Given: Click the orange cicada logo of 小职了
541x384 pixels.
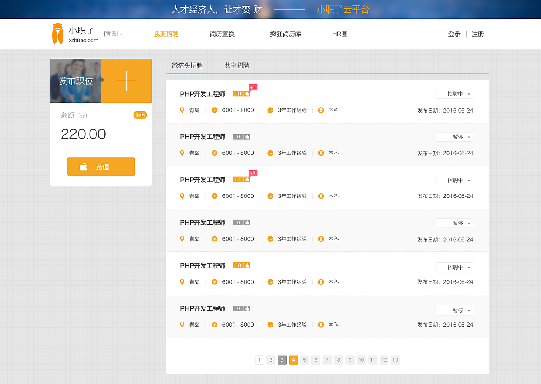Looking at the screenshot, I should point(57,34).
